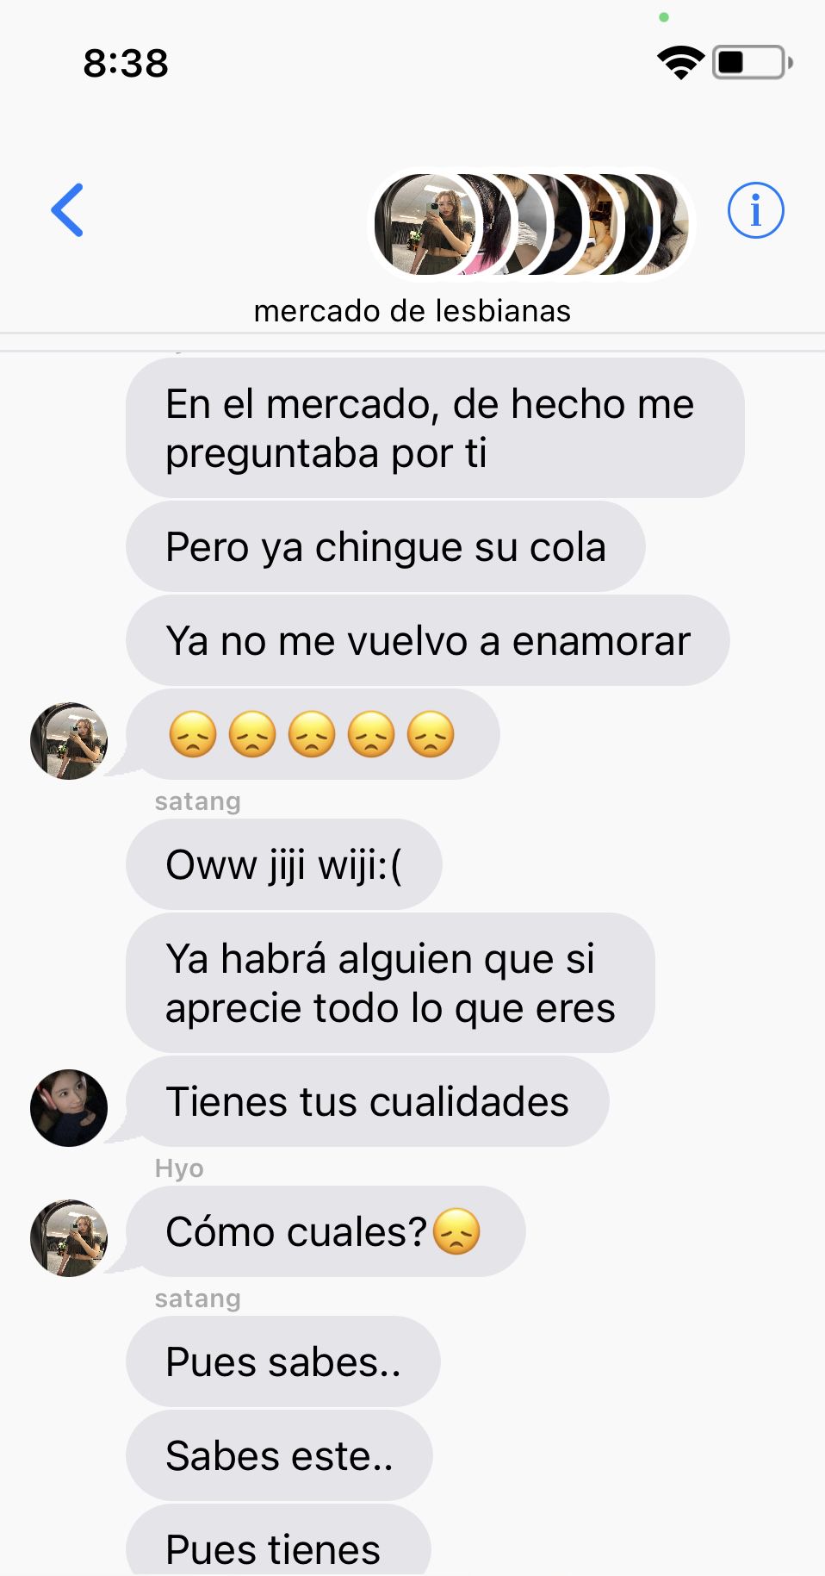This screenshot has height=1576, width=825.
Task: Tap the blue back chevron
Action: [x=67, y=210]
